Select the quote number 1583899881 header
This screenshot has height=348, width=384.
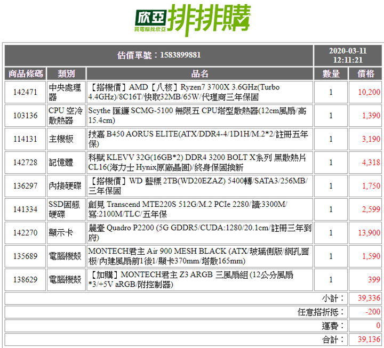(159, 55)
